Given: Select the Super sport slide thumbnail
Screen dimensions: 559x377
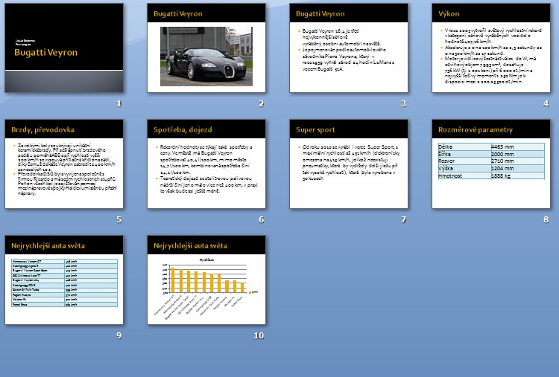Looking at the screenshot, I should [349, 164].
